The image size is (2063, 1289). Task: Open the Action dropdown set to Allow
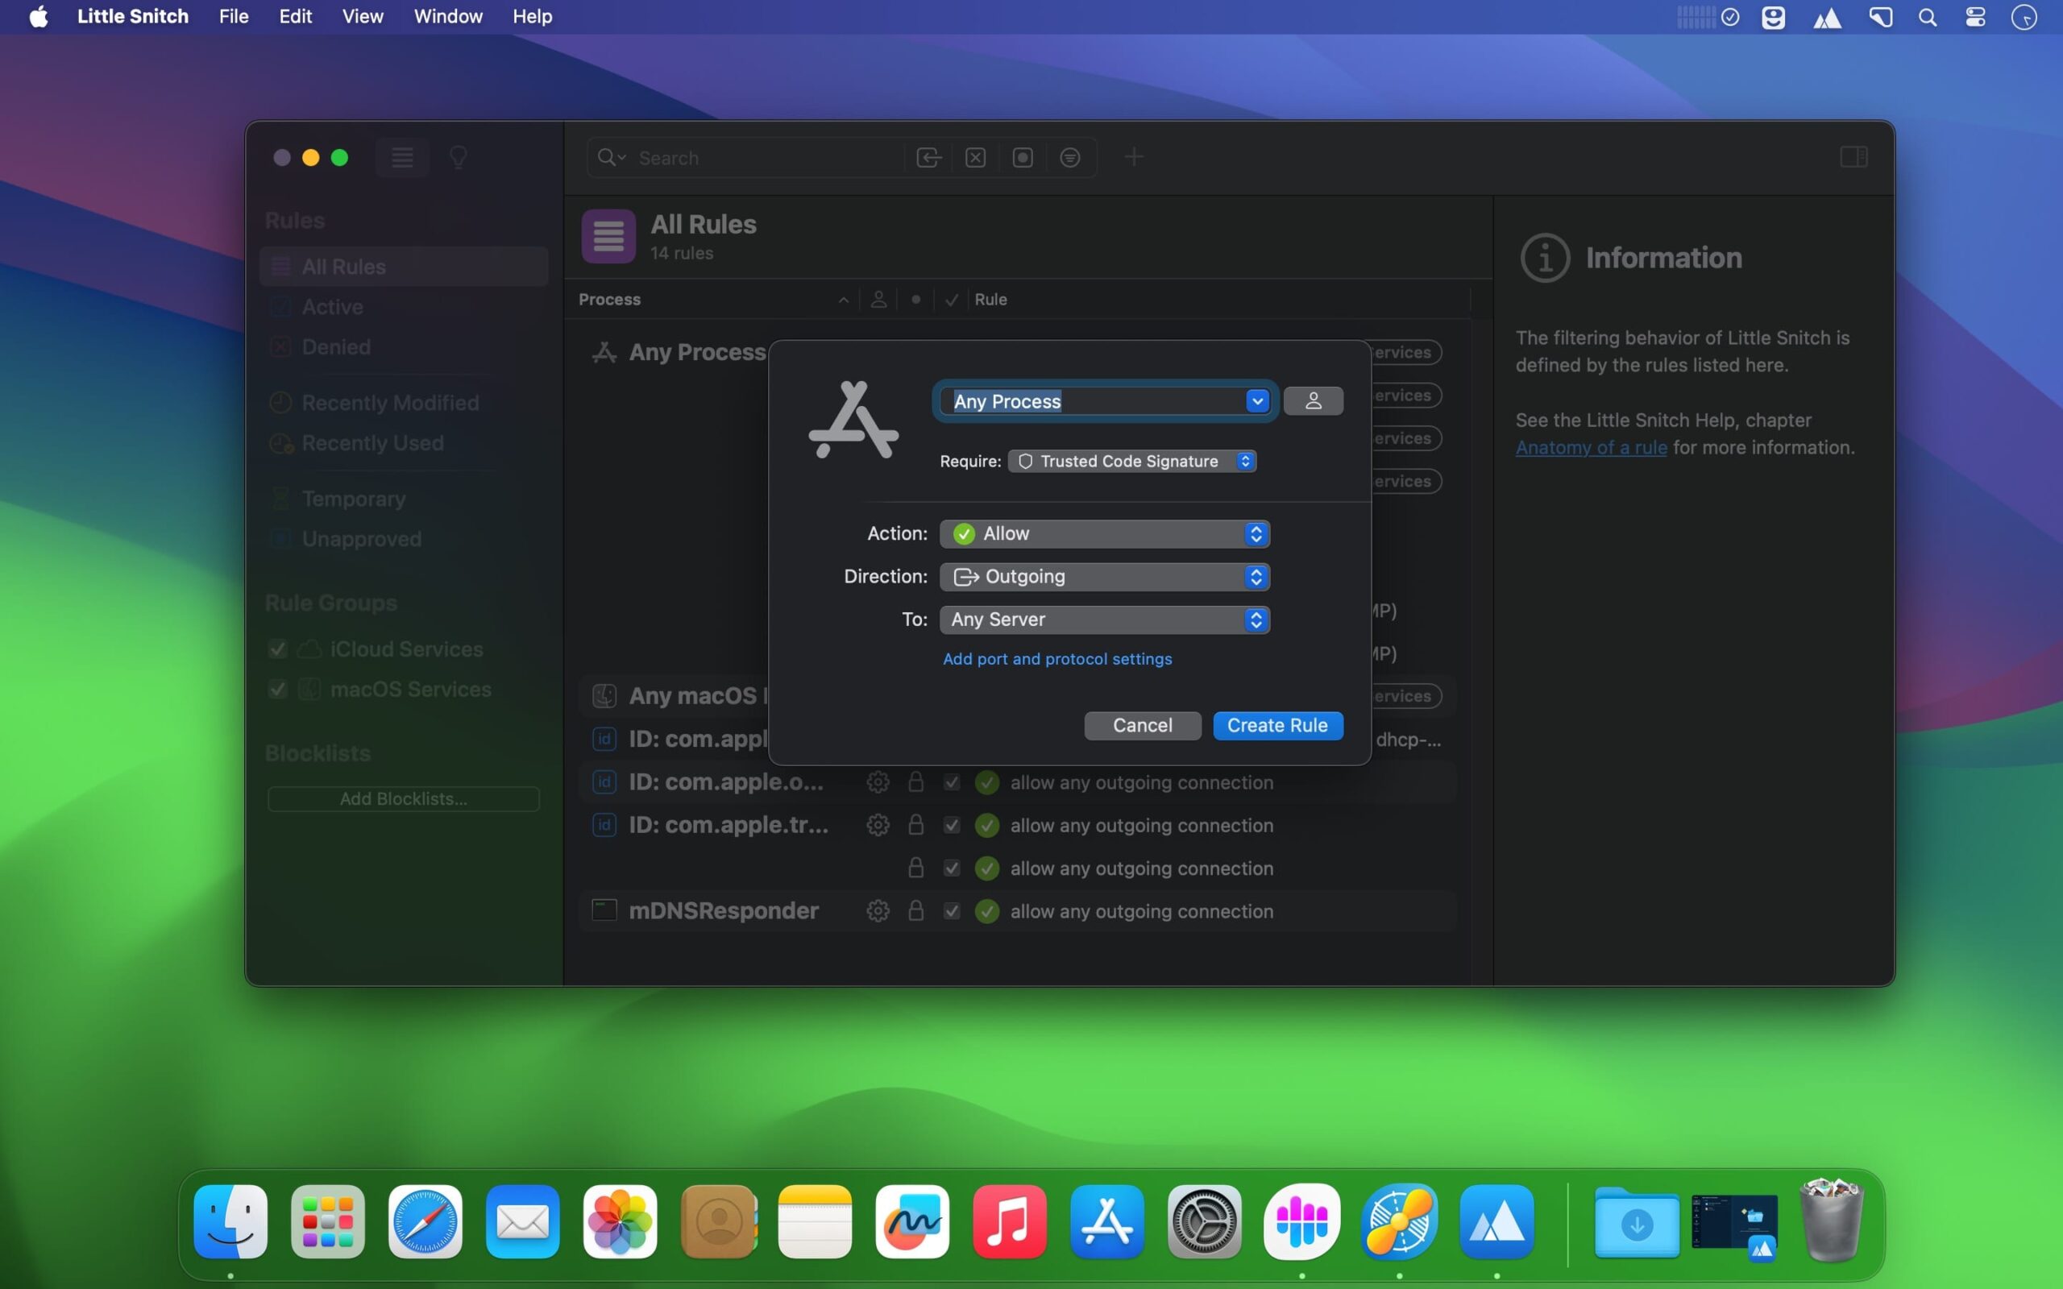click(x=1104, y=533)
